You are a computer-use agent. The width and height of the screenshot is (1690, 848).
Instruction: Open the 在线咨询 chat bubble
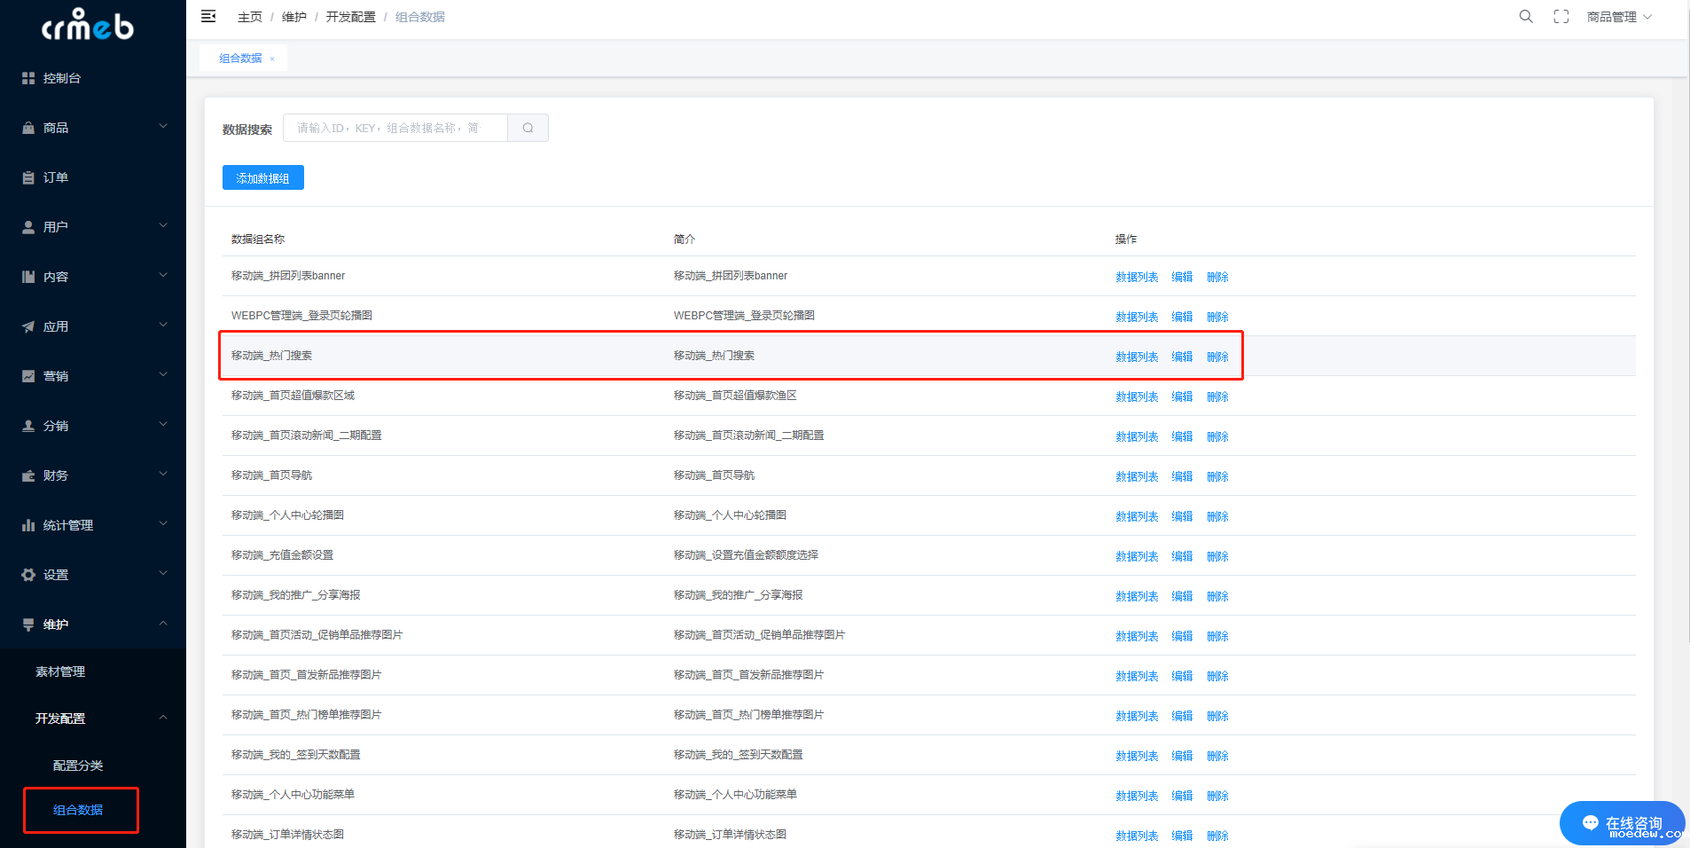[1621, 823]
